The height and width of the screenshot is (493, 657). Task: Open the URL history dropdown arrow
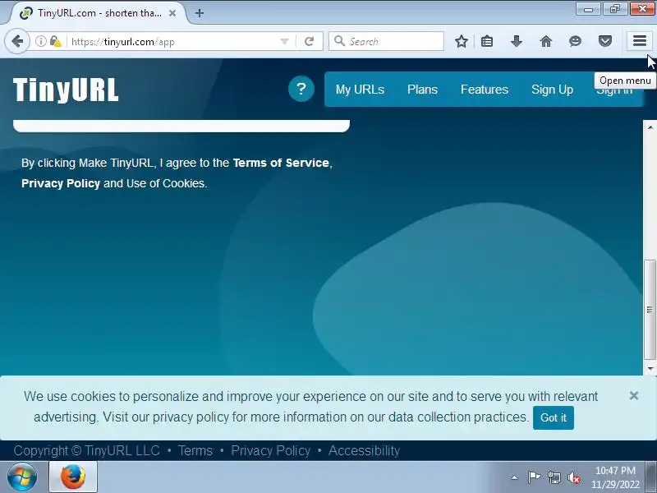pos(284,42)
